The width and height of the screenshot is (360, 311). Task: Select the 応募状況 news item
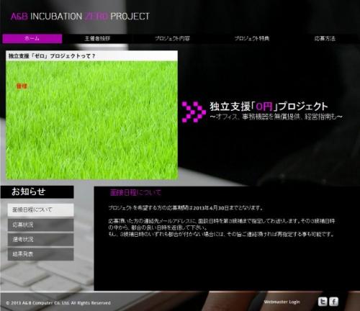click(40, 225)
